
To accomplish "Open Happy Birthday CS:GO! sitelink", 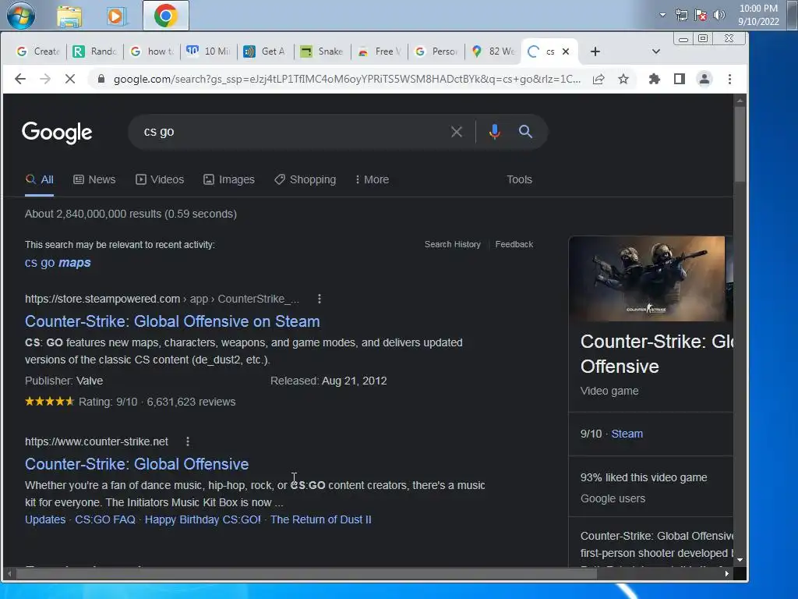I will pos(203,519).
